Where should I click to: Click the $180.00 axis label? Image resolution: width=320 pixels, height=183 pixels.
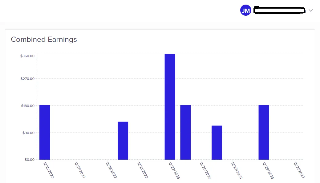pyautogui.click(x=27, y=106)
